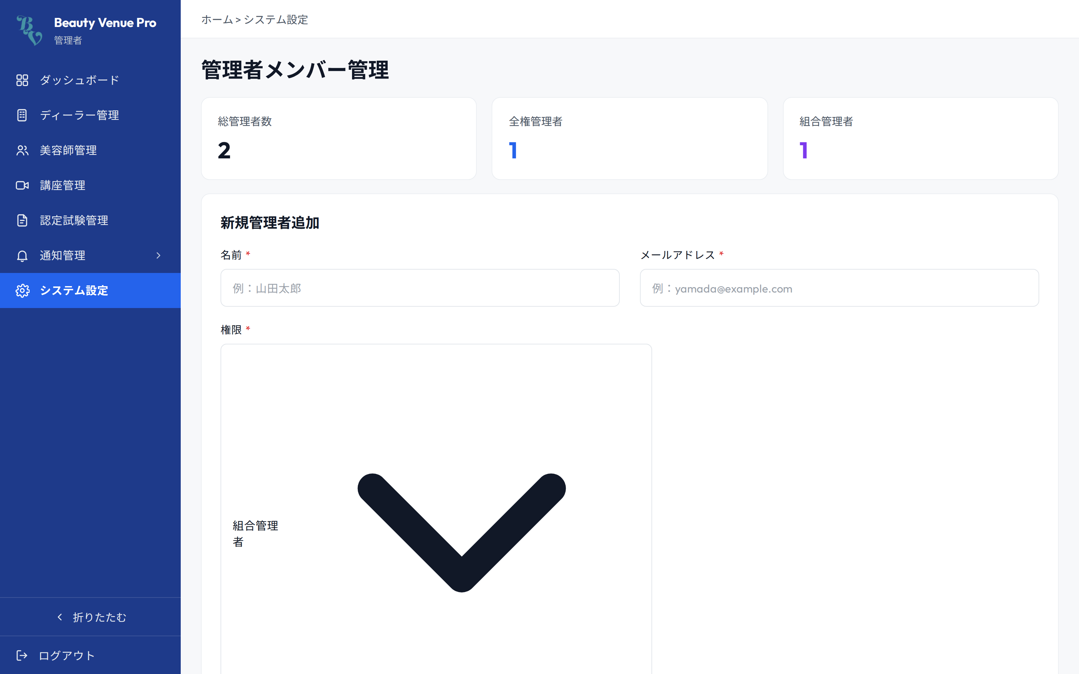Click the 通知管理 bell icon

[x=22, y=255]
